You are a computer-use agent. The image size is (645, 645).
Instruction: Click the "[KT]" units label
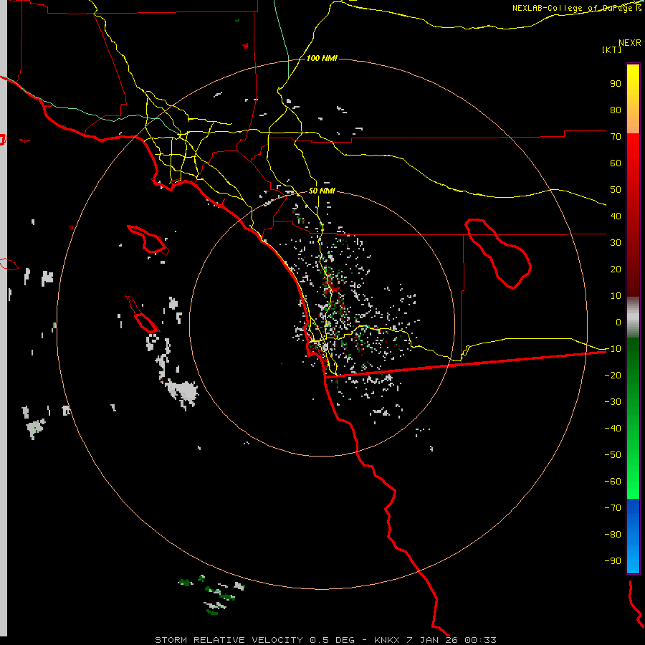pyautogui.click(x=611, y=49)
